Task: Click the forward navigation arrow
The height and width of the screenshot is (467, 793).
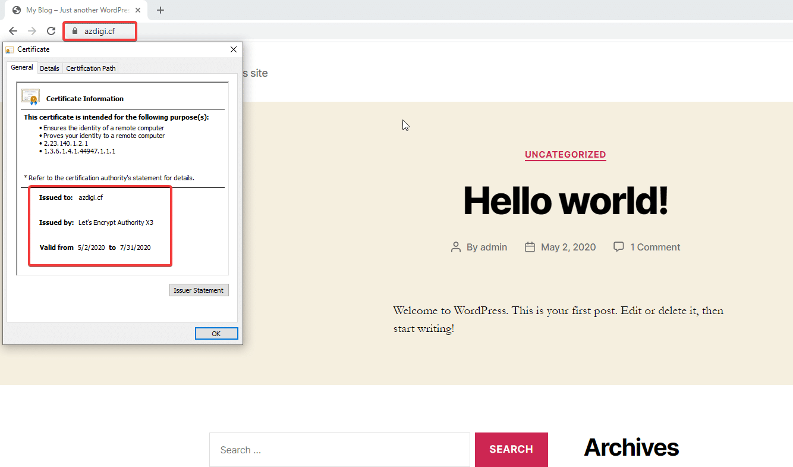Action: click(32, 30)
